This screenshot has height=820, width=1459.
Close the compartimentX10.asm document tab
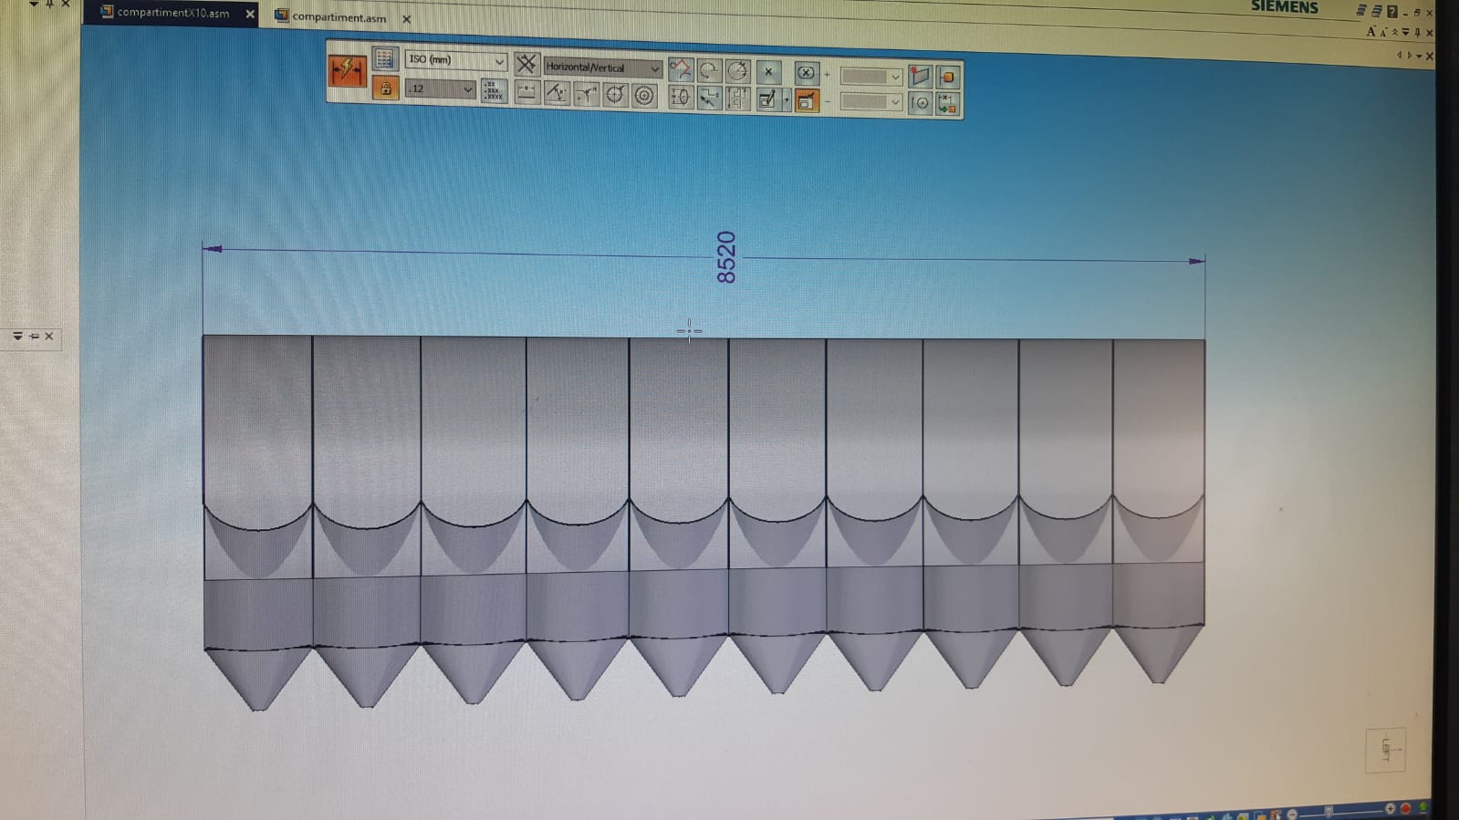click(250, 14)
